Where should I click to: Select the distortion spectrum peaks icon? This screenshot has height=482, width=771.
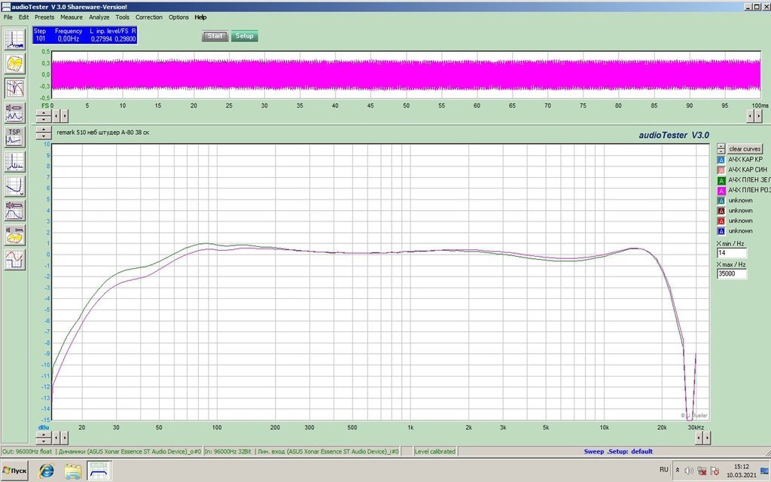tap(15, 162)
